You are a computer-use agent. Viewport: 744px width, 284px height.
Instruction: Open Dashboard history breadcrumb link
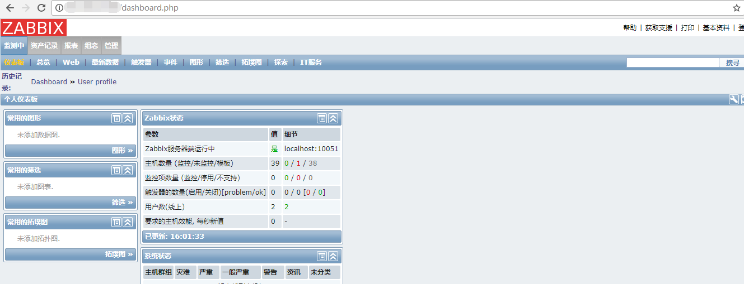49,81
